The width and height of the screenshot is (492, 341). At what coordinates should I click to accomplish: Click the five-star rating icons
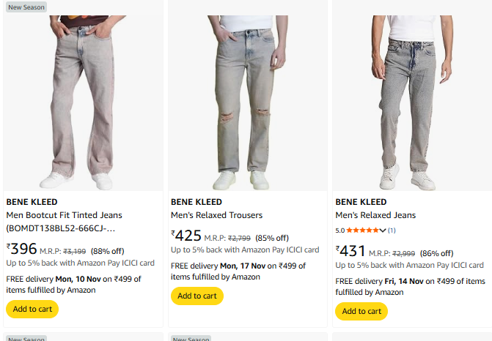(362, 230)
